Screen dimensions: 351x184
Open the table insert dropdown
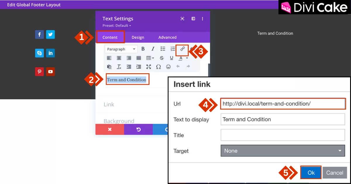pos(150,58)
